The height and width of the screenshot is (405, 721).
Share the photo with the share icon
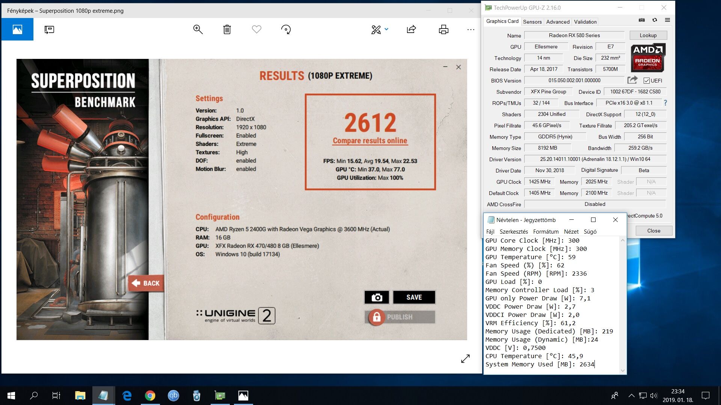412,29
